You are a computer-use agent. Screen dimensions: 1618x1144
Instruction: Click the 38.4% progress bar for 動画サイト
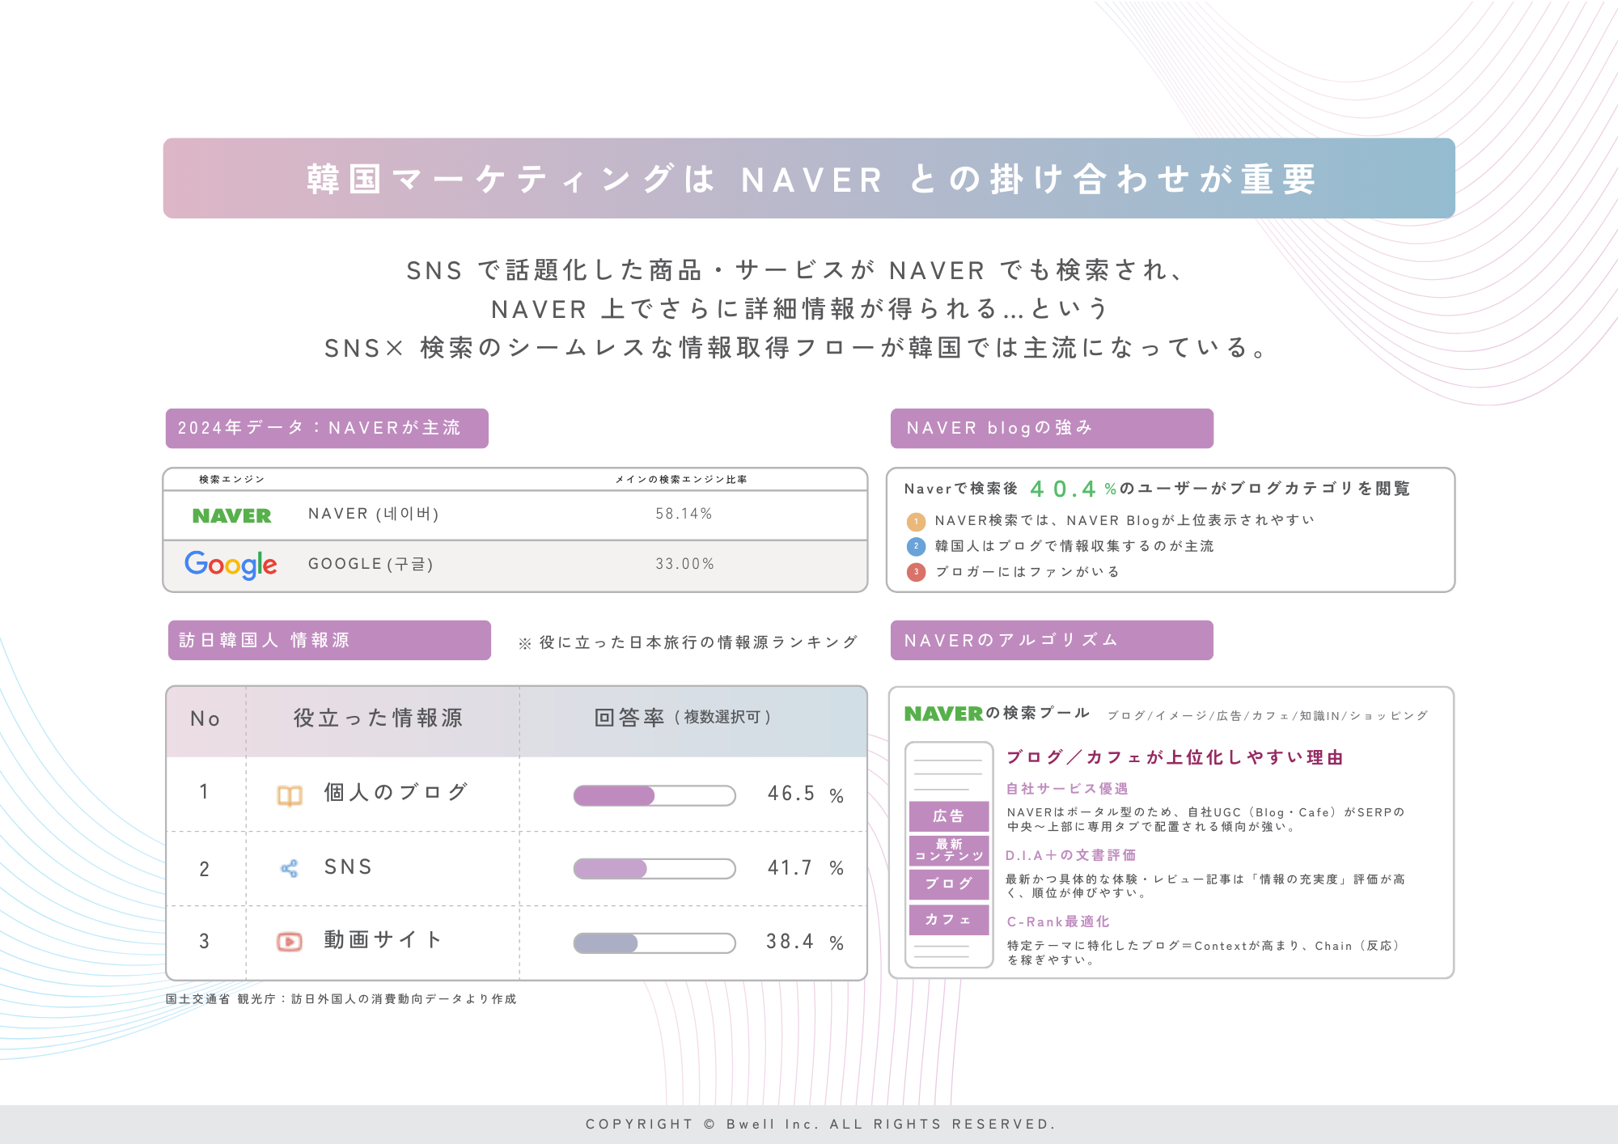(654, 943)
